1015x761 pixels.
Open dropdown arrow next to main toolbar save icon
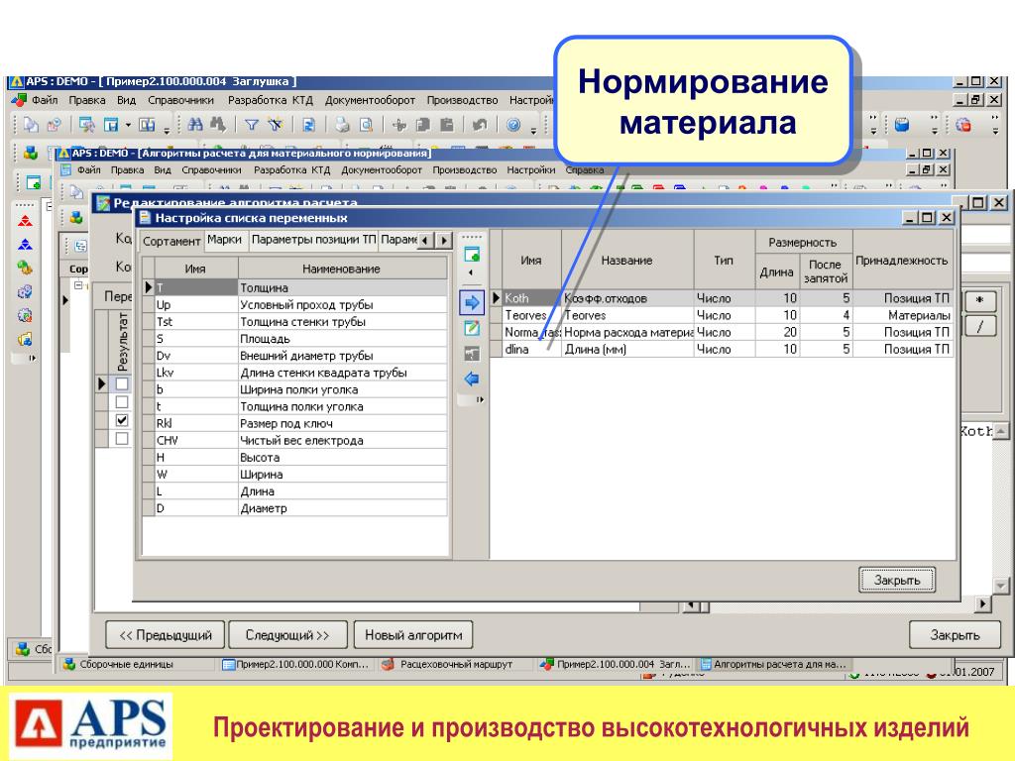tap(128, 124)
